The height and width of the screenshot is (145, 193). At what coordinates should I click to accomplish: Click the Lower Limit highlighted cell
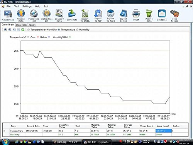tap(164, 131)
